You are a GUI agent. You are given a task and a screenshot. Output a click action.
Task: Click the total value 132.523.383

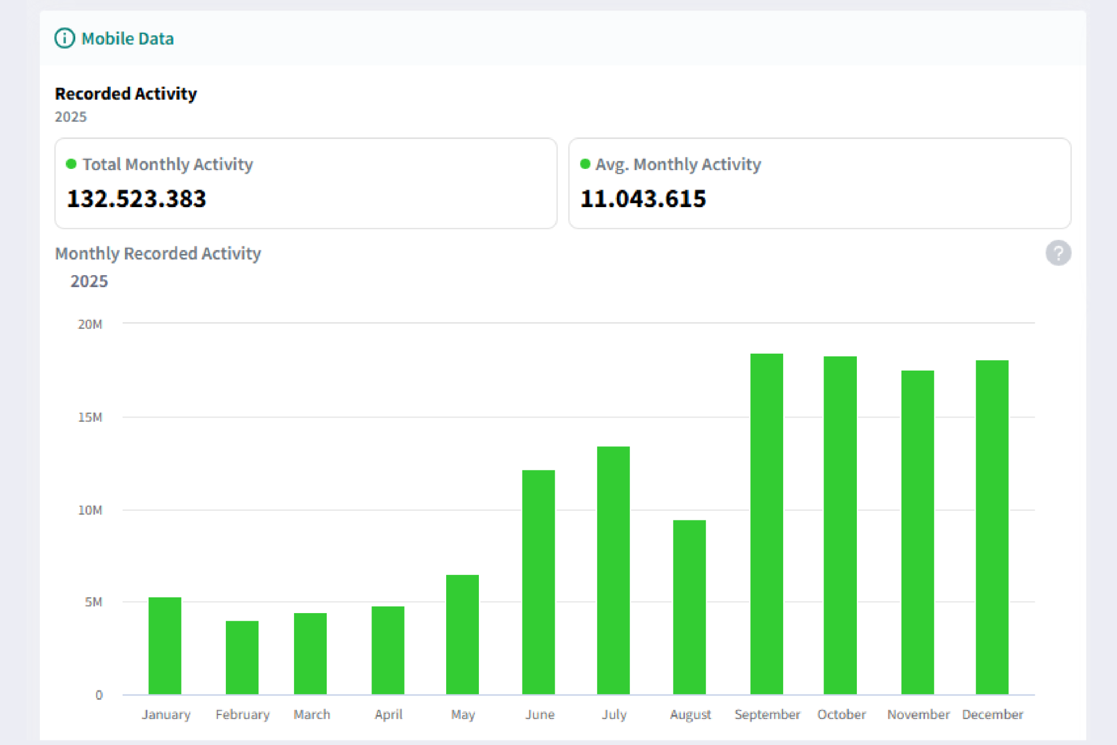[136, 198]
